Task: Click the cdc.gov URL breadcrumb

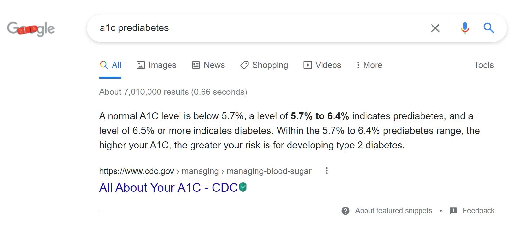Action: pyautogui.click(x=205, y=171)
